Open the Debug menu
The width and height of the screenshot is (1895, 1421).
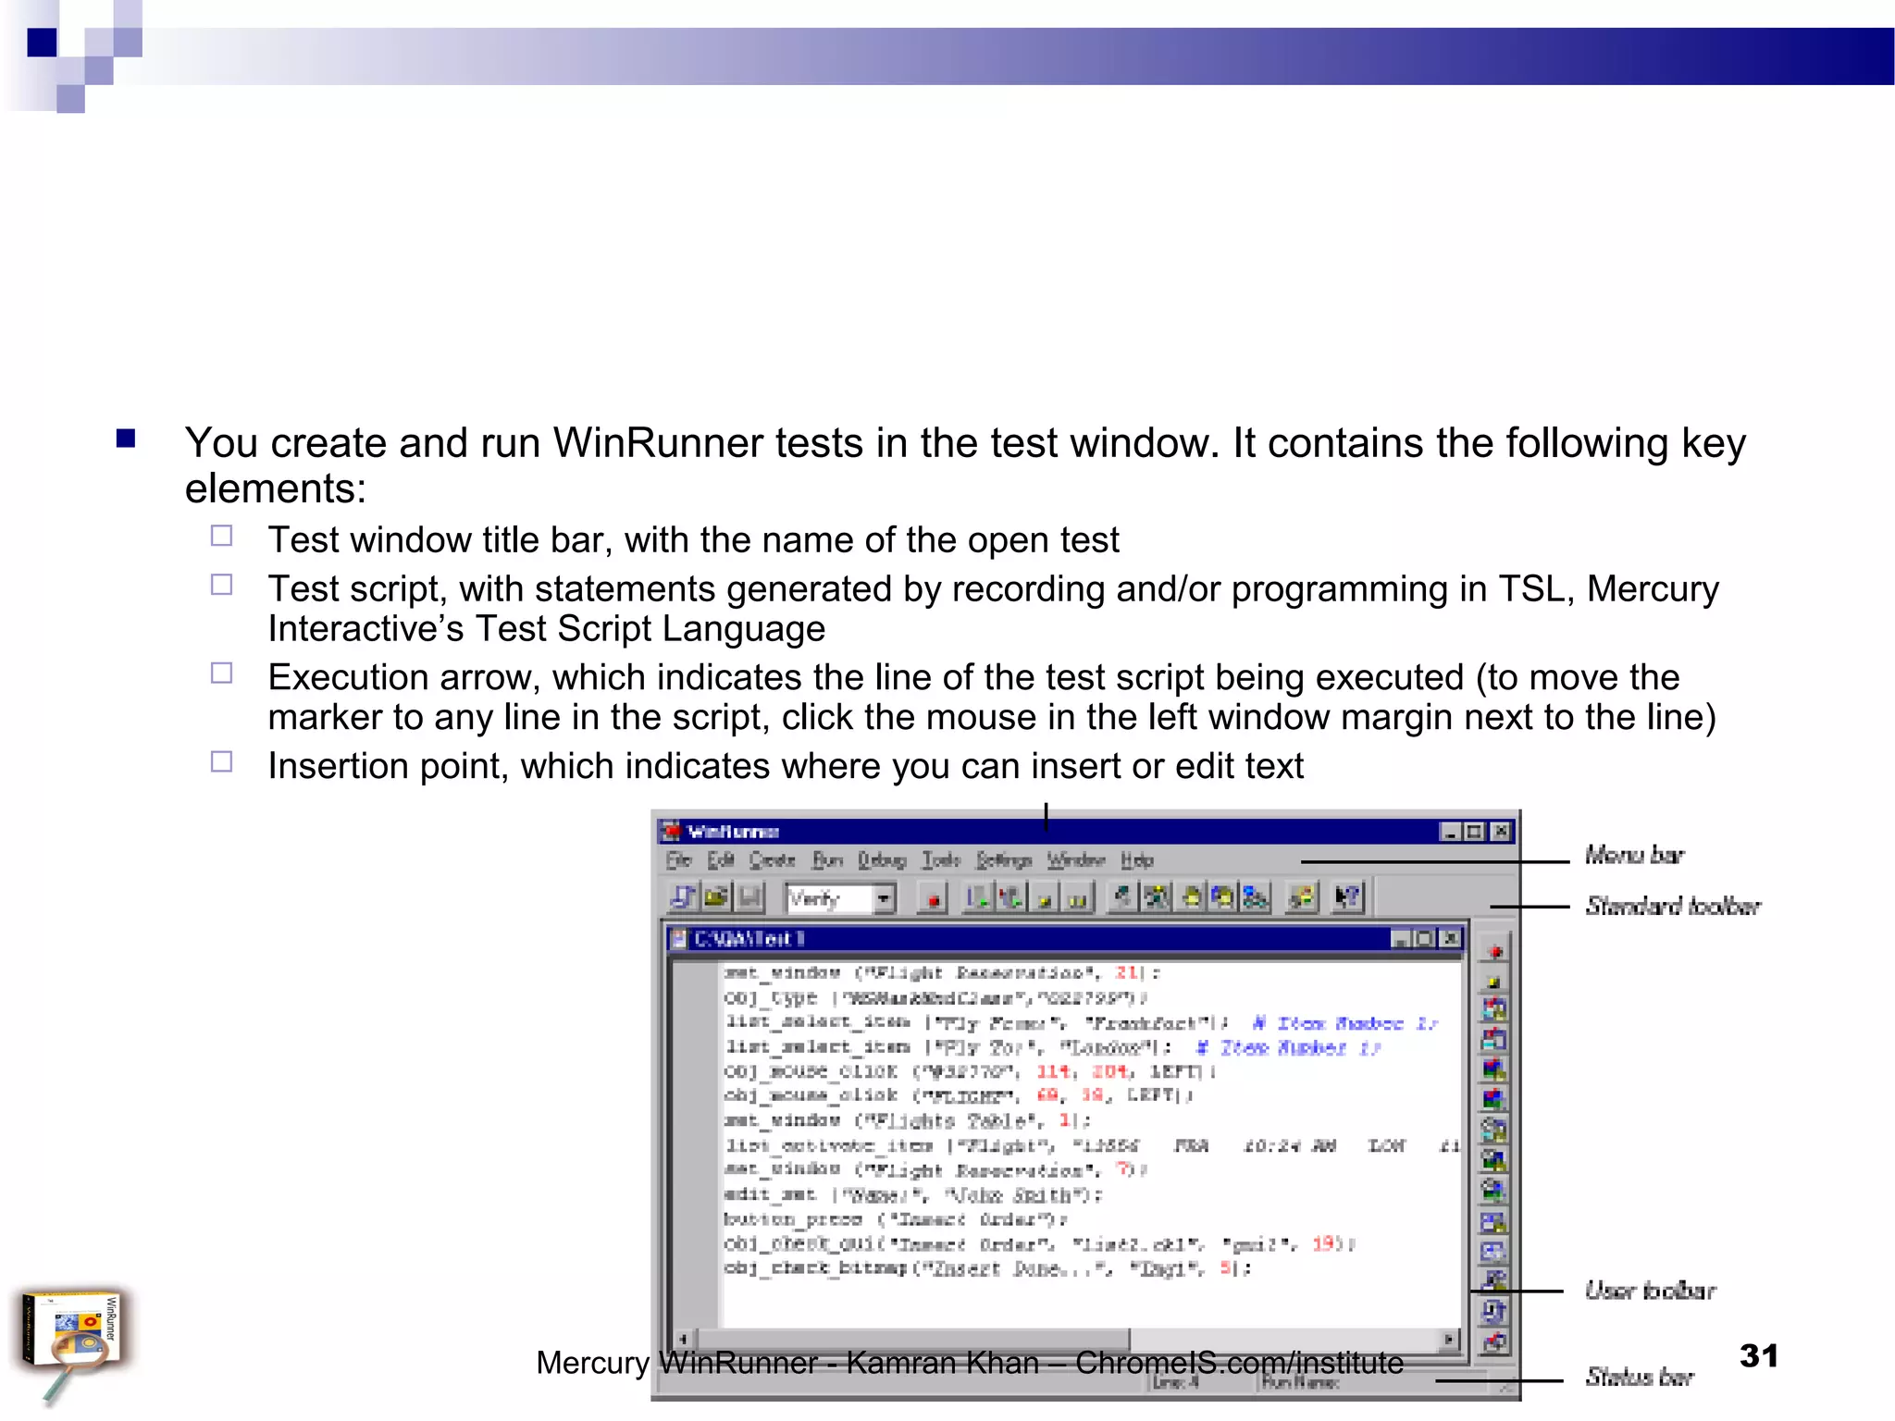click(881, 860)
